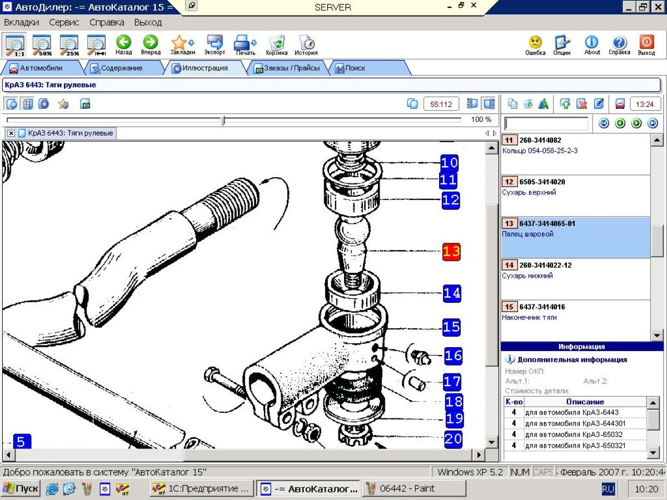Toggle the first illustration view mode icon

12,104
